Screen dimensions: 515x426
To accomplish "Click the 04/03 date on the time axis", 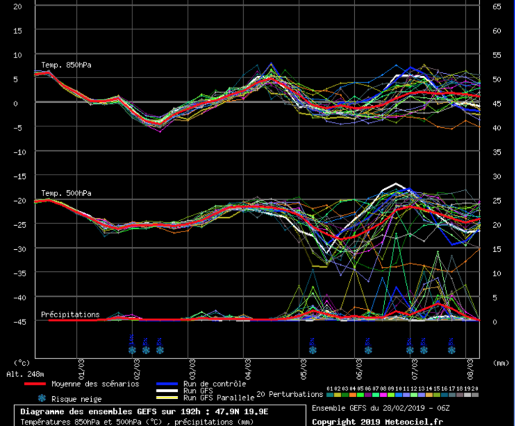I will [248, 370].
